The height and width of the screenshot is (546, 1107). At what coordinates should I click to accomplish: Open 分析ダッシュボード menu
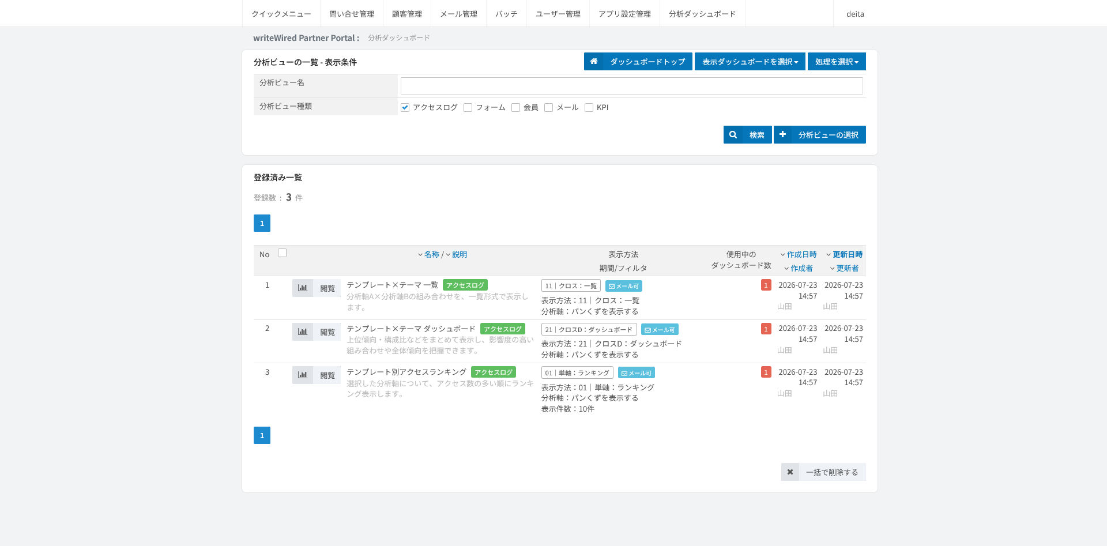point(702,14)
